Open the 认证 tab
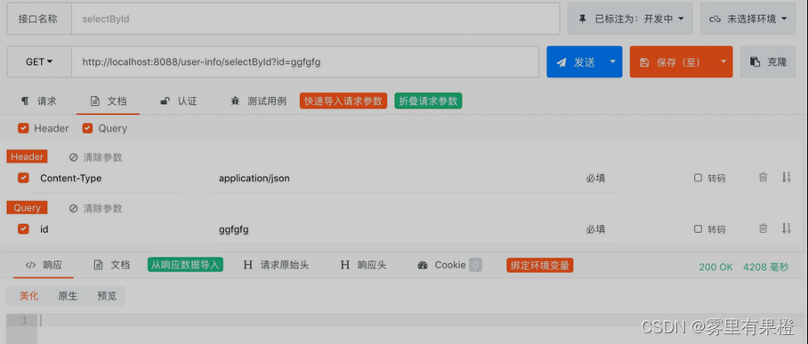808x344 pixels. [179, 101]
